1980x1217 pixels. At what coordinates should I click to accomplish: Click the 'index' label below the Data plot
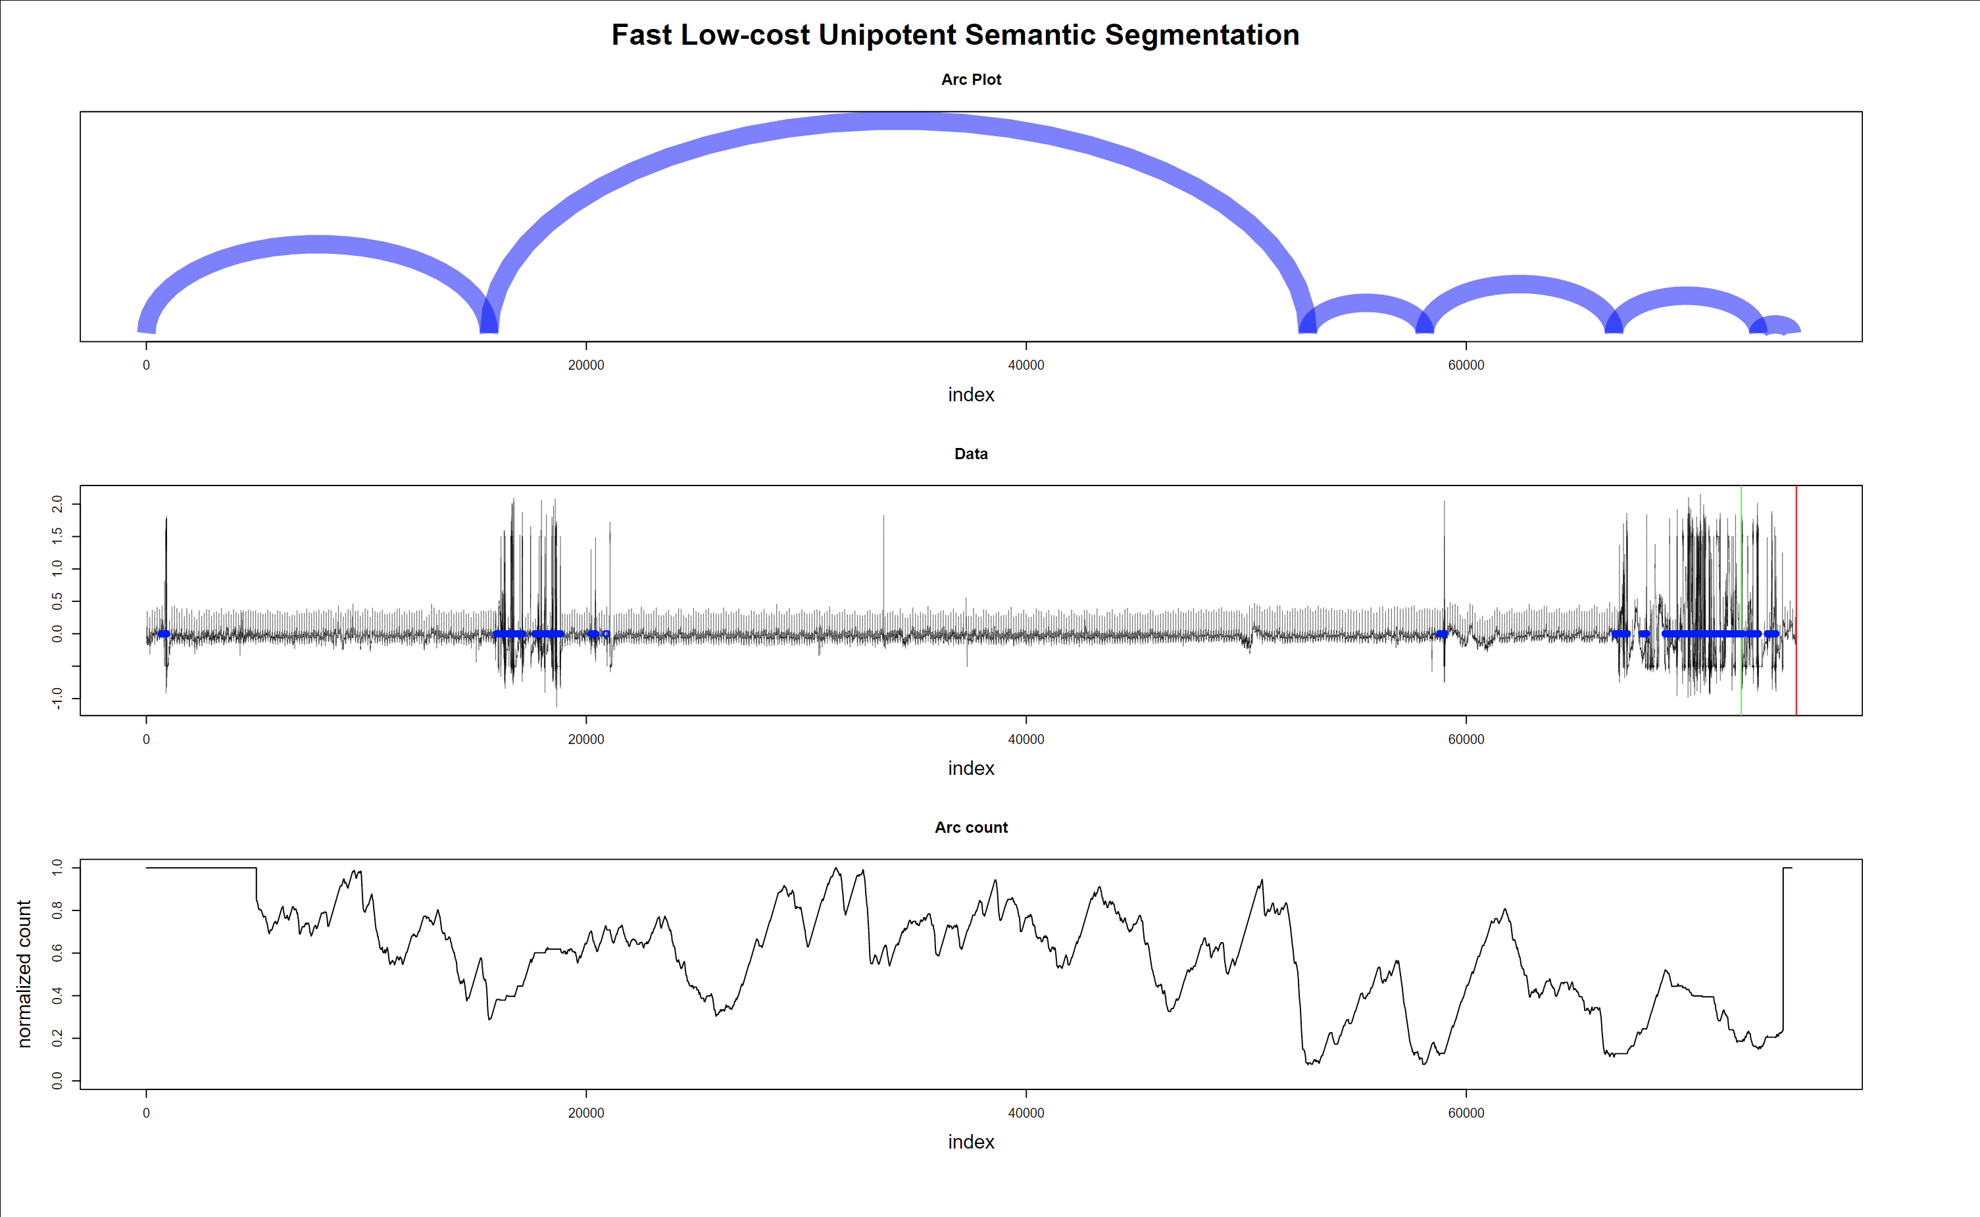[x=971, y=768]
